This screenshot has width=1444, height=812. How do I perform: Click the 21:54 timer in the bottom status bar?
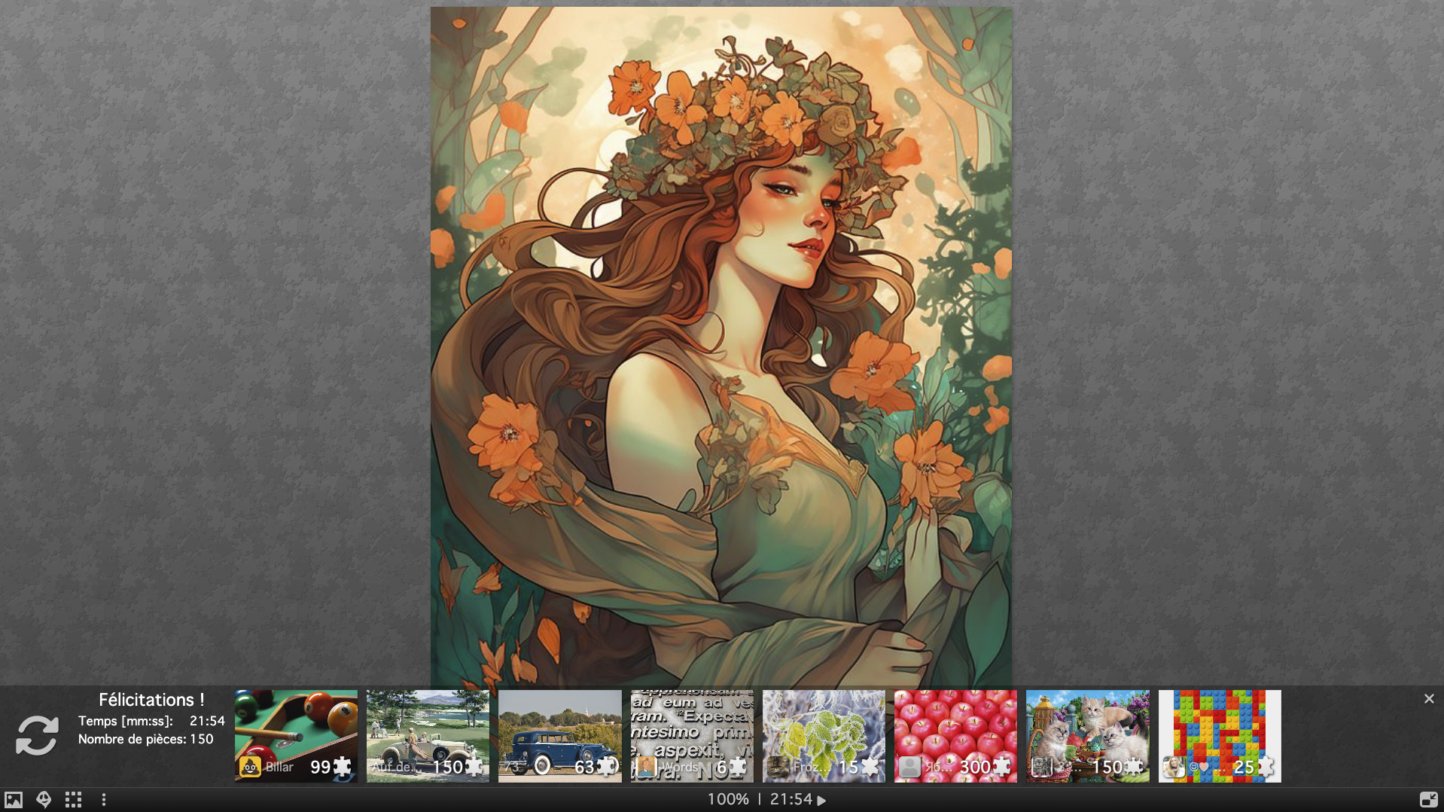(791, 799)
